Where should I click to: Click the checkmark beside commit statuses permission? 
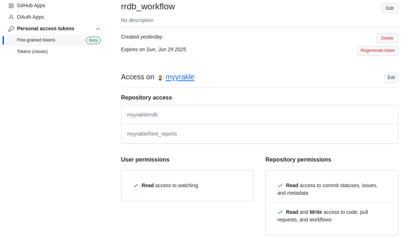click(280, 185)
